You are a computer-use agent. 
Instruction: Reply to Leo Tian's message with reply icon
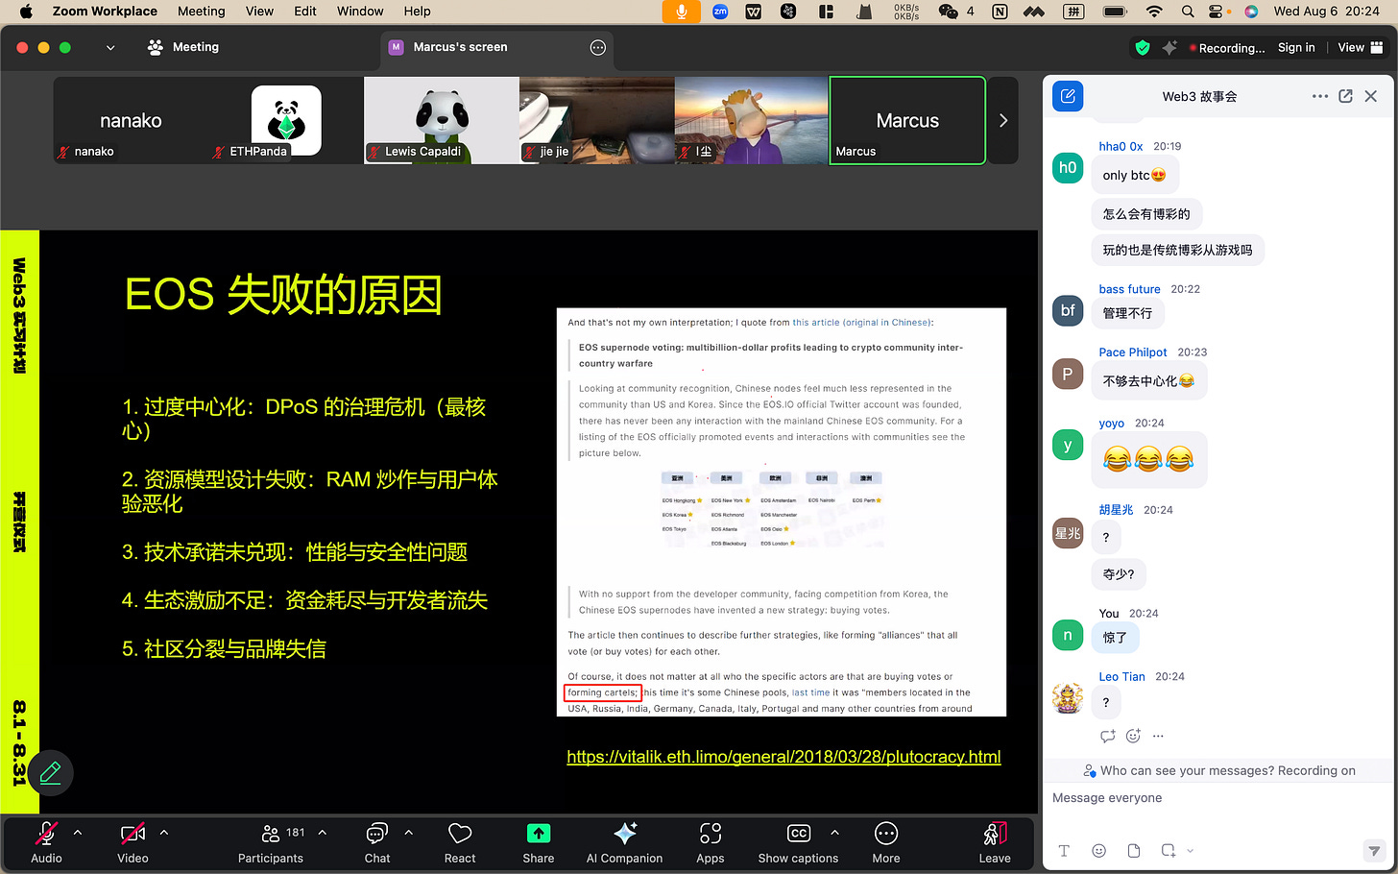pos(1107,736)
